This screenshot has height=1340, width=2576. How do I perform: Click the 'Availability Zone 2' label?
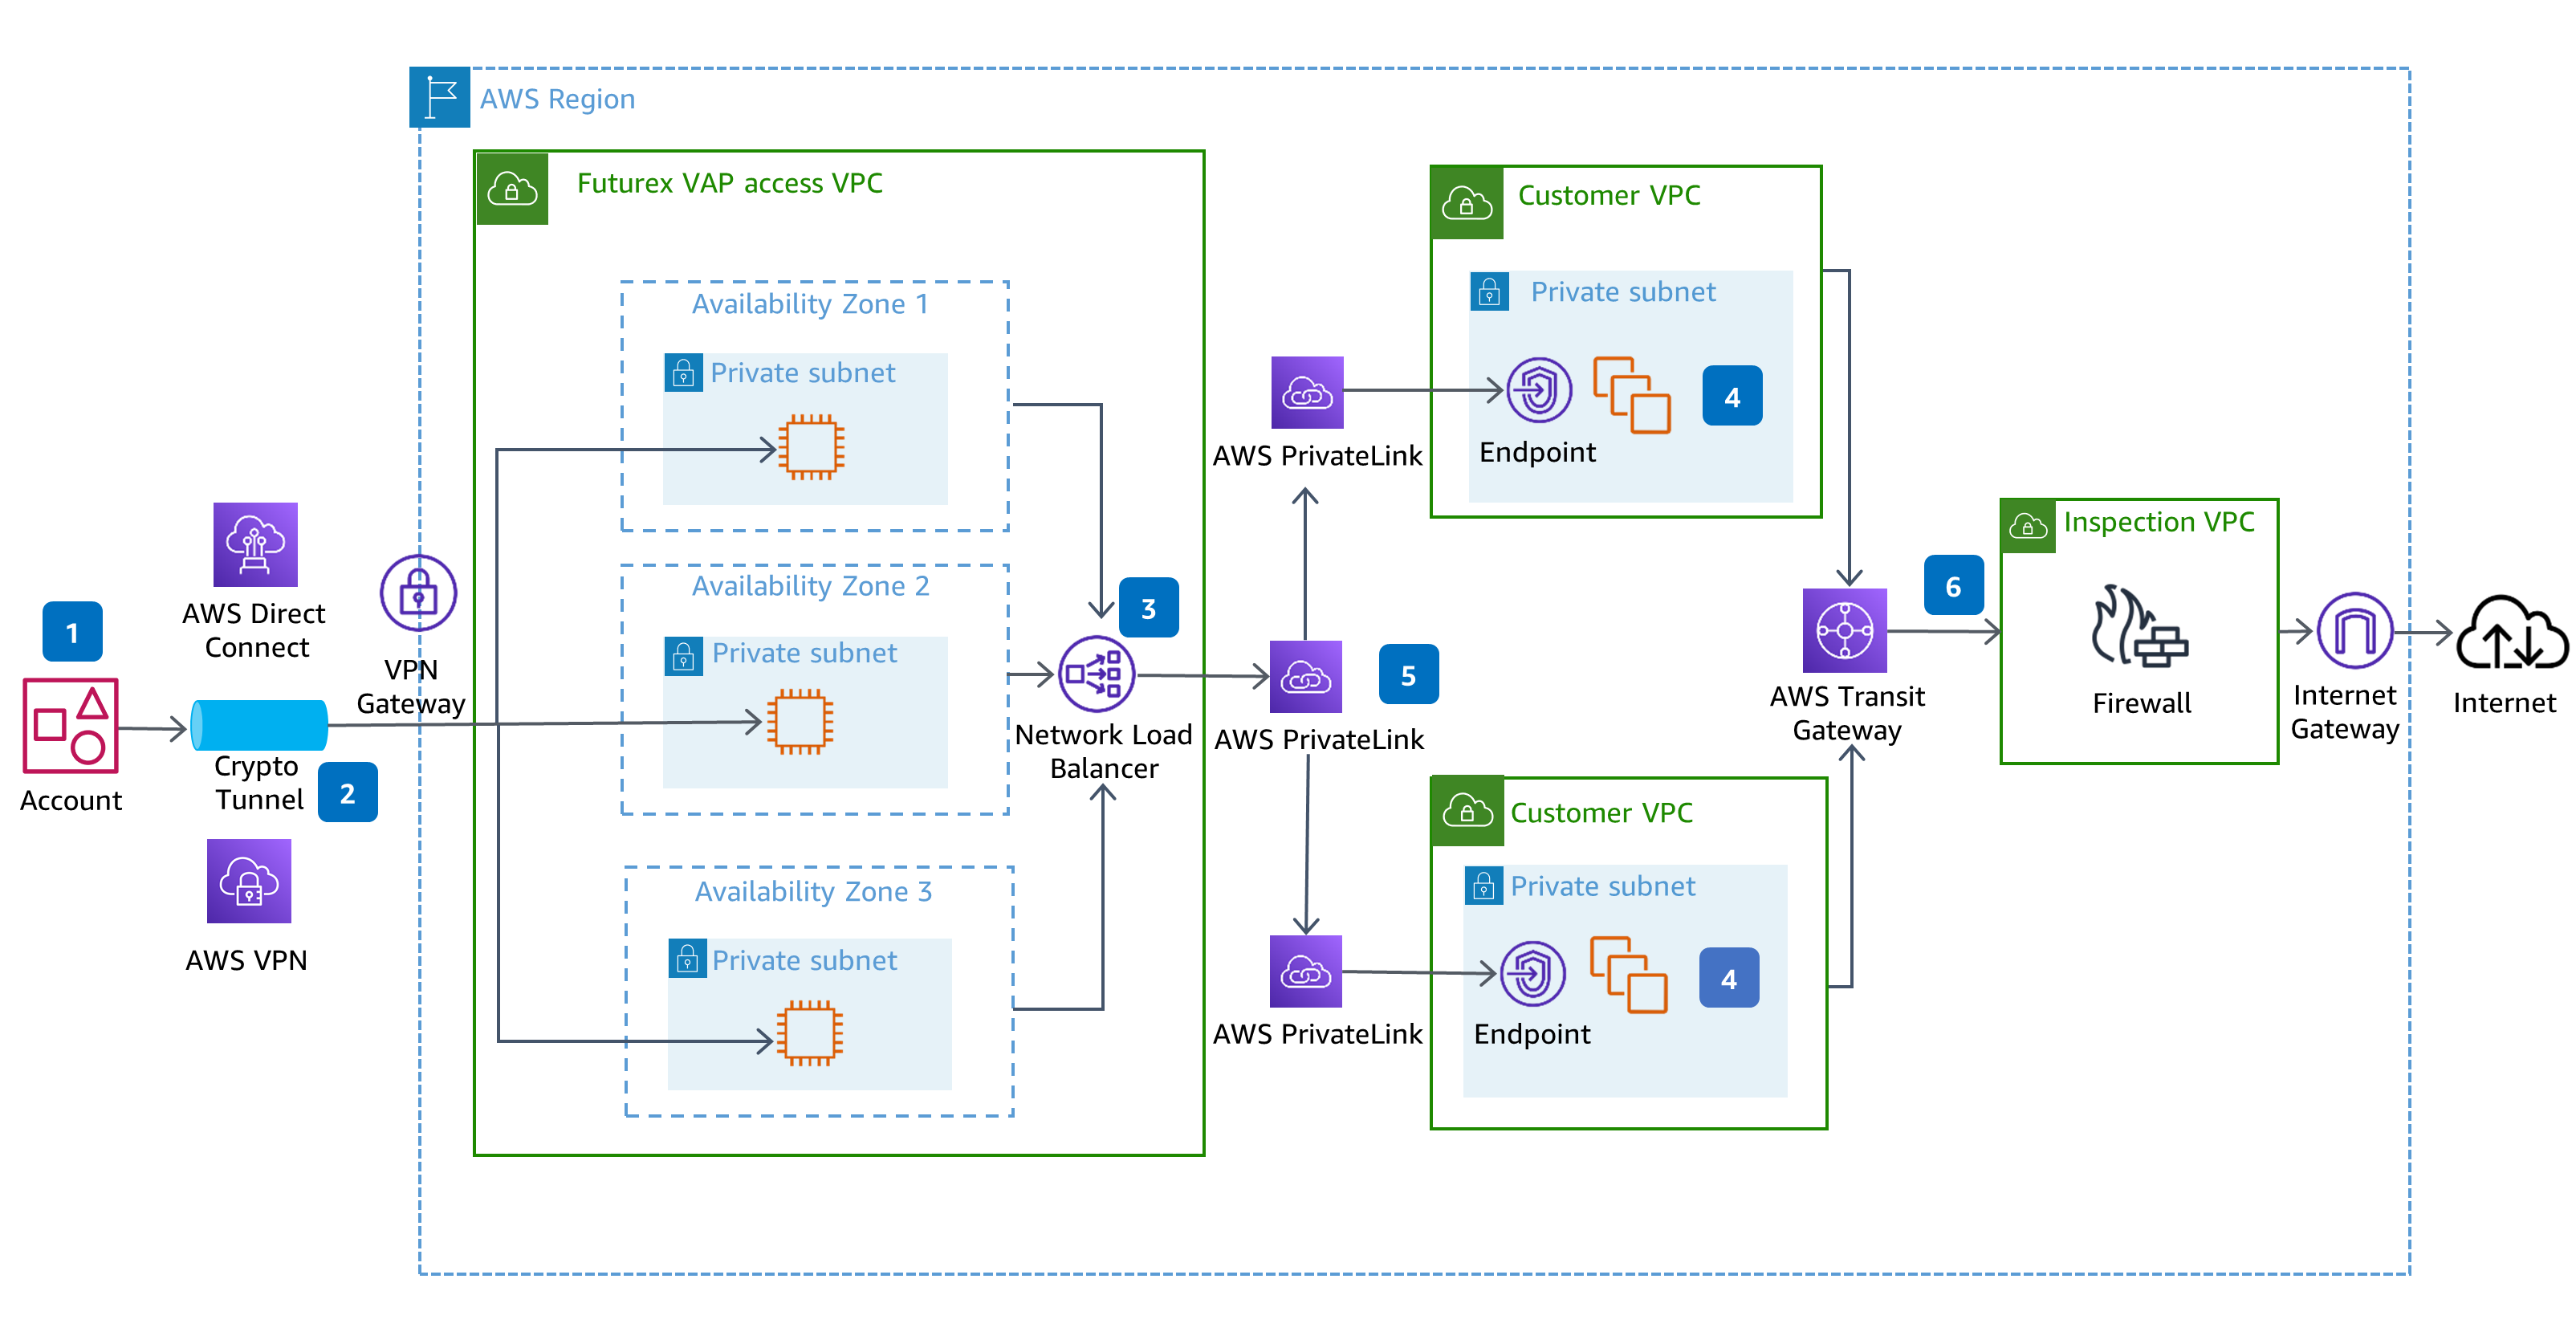click(811, 586)
